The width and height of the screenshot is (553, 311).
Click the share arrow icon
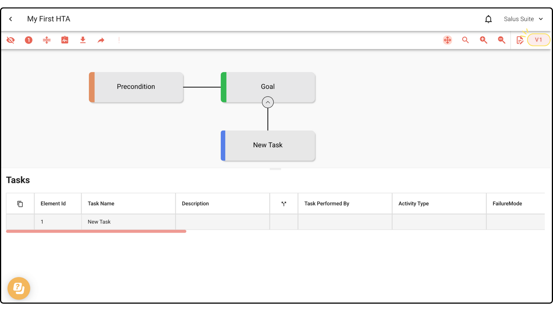pos(101,40)
